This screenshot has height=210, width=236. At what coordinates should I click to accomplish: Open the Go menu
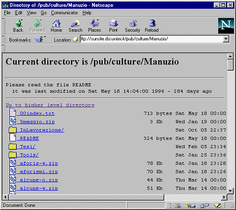pos(44,13)
